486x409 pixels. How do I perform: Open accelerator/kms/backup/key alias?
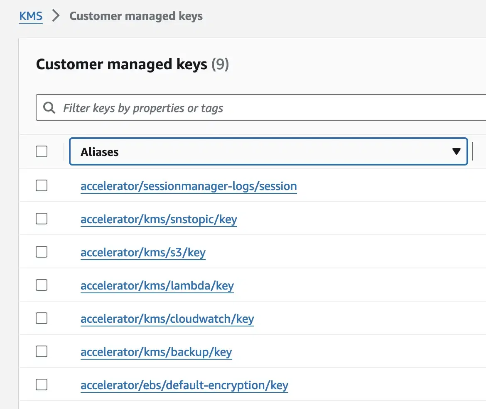click(156, 352)
